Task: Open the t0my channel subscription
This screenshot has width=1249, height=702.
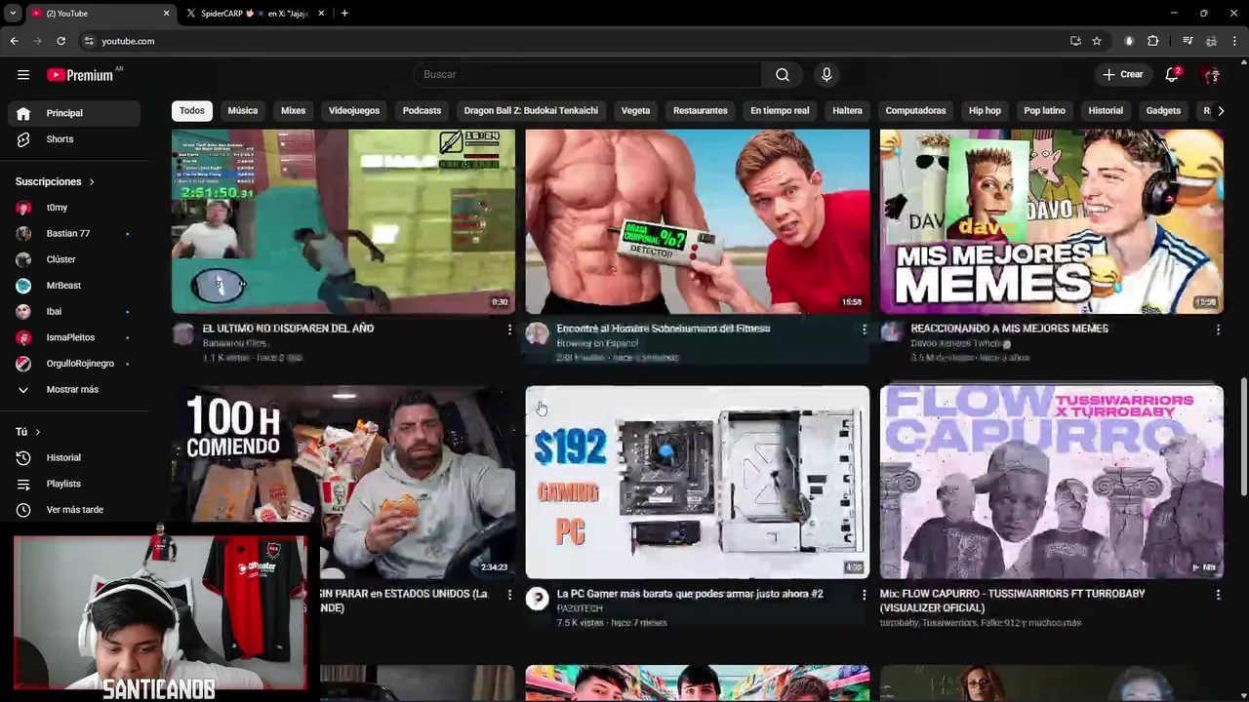Action: (73, 208)
